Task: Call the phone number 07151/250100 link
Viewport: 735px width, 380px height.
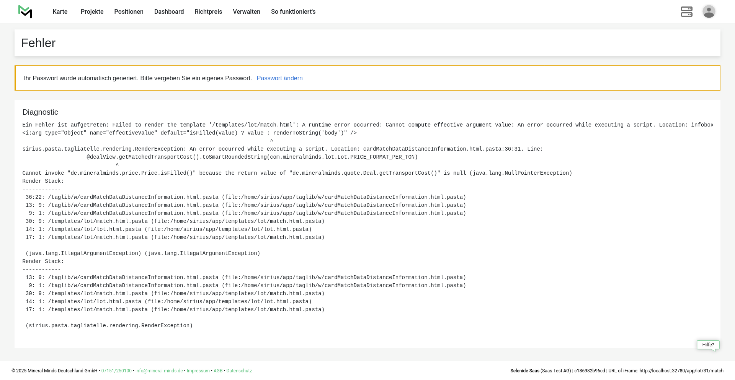Action: 116,371
